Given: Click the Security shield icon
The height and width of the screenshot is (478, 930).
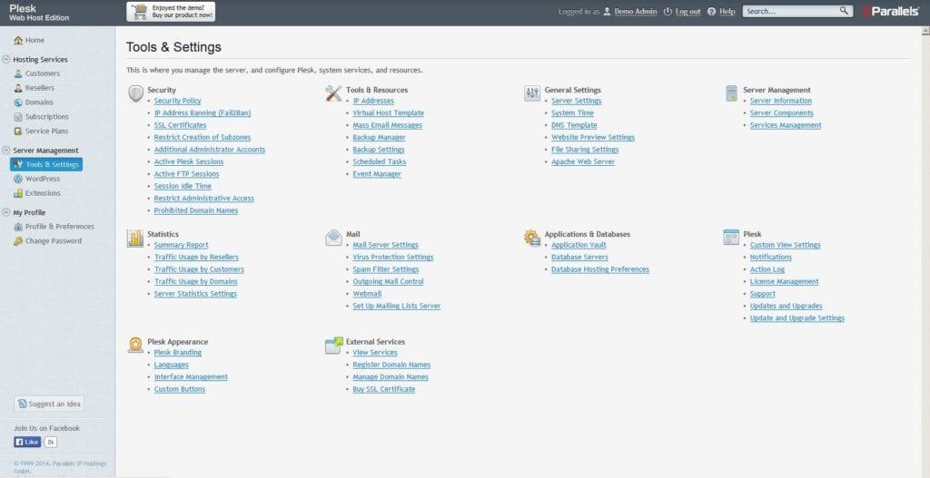Looking at the screenshot, I should (135, 93).
